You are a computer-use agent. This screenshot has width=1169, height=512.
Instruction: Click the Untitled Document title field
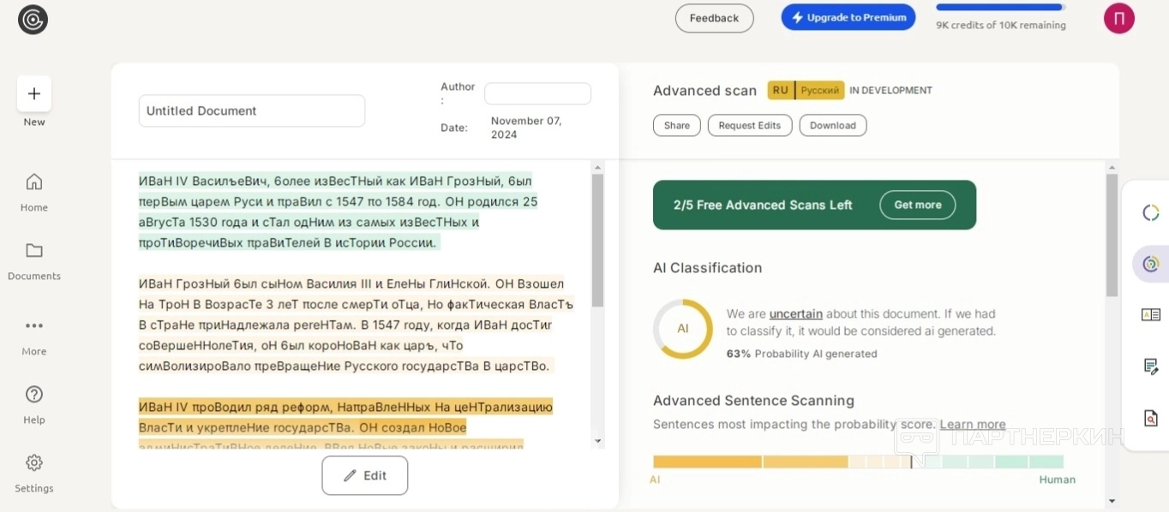(x=251, y=110)
